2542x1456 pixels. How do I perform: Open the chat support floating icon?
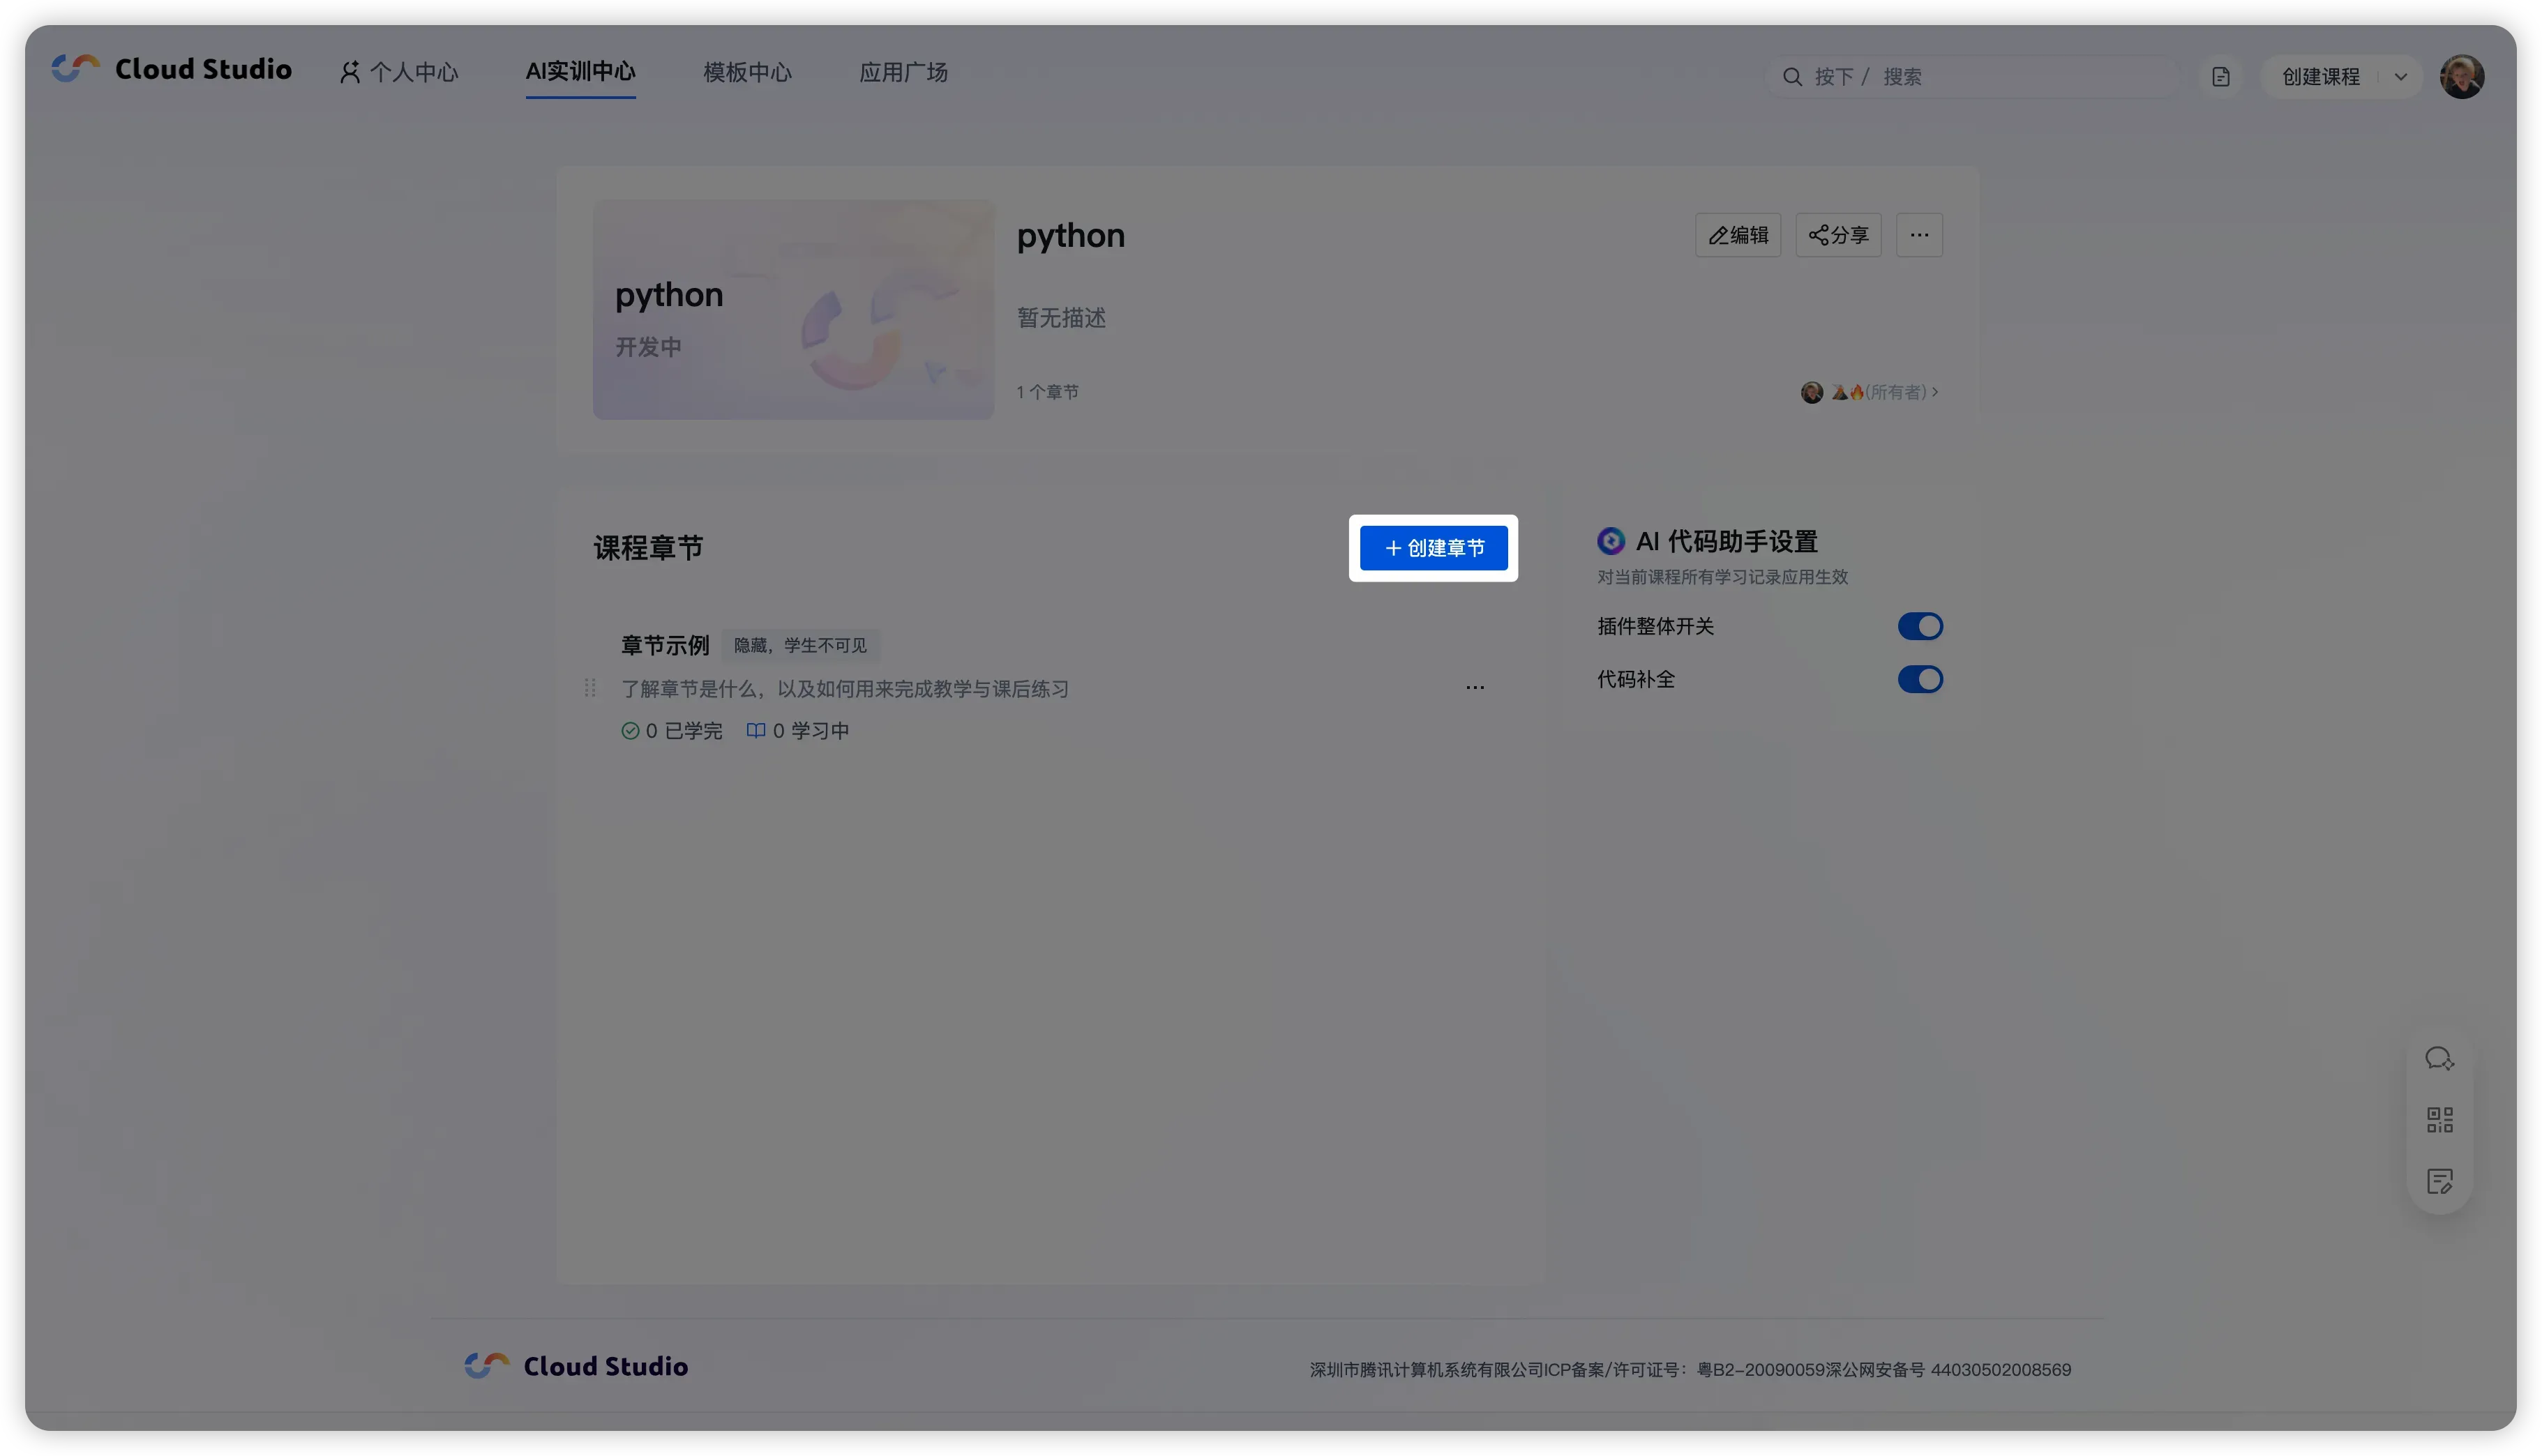(2439, 1059)
